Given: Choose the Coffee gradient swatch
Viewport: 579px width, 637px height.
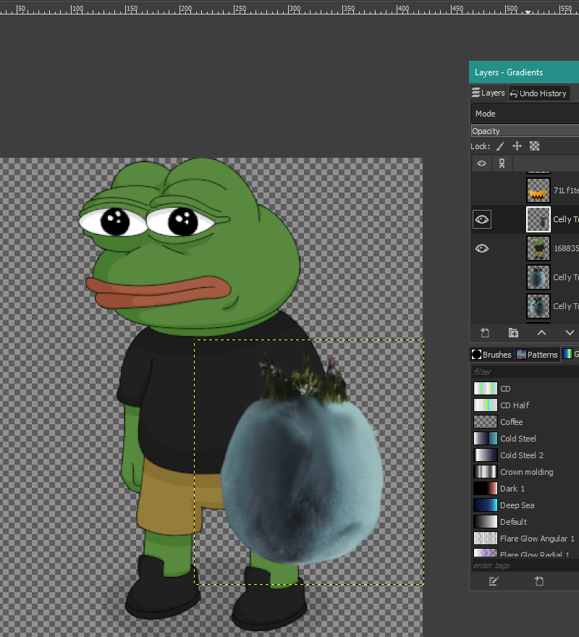Looking at the screenshot, I should (485, 422).
